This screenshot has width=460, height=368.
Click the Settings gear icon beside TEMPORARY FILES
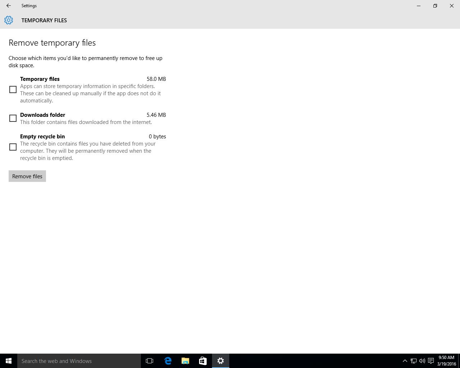coord(9,20)
